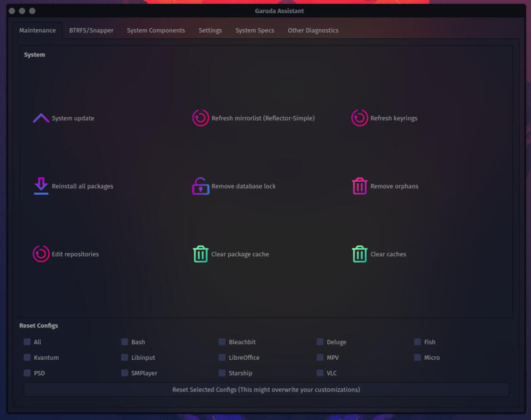Click the Remove database lock padlock icon
This screenshot has width=531, height=420.
click(200, 186)
